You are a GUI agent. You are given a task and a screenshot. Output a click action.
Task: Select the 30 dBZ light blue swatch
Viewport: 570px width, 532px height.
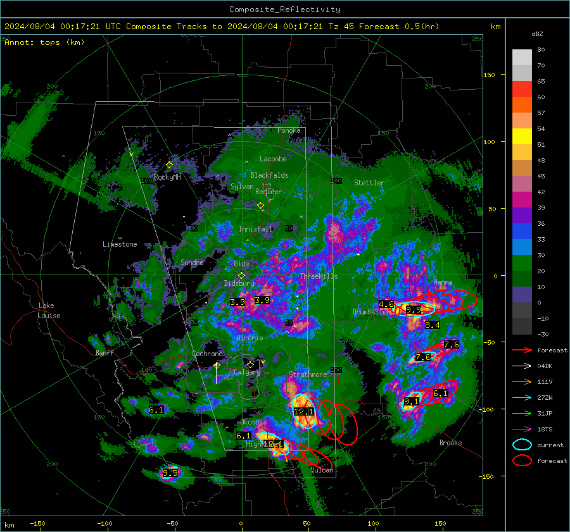522,247
